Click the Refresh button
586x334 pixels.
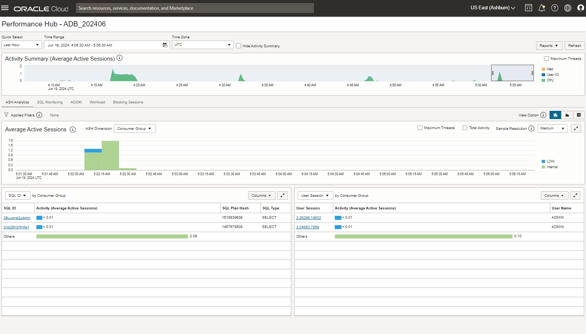click(x=574, y=45)
